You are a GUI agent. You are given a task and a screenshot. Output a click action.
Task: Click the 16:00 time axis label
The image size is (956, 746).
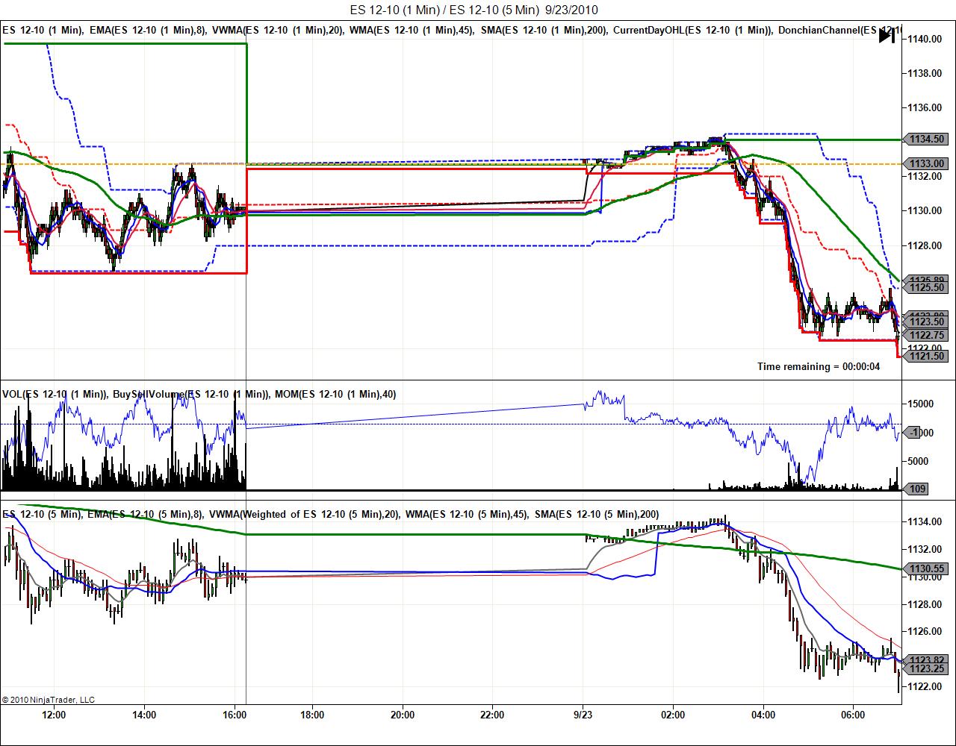[x=235, y=715]
